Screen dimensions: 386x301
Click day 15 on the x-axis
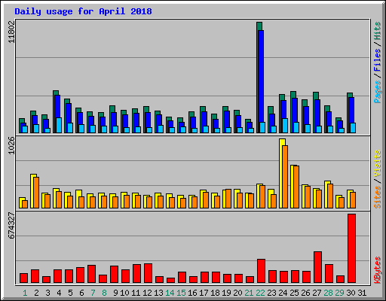click(181, 293)
